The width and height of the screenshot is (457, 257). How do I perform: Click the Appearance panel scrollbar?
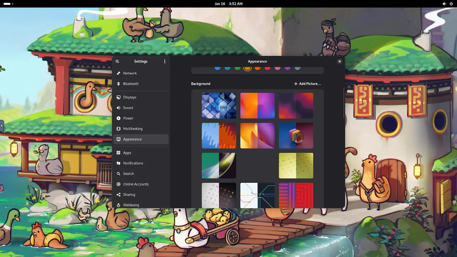click(x=344, y=103)
